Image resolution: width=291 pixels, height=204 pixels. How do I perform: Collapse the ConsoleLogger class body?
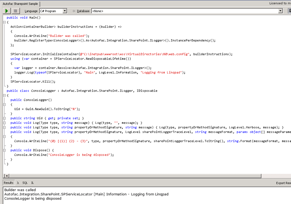[4, 95]
